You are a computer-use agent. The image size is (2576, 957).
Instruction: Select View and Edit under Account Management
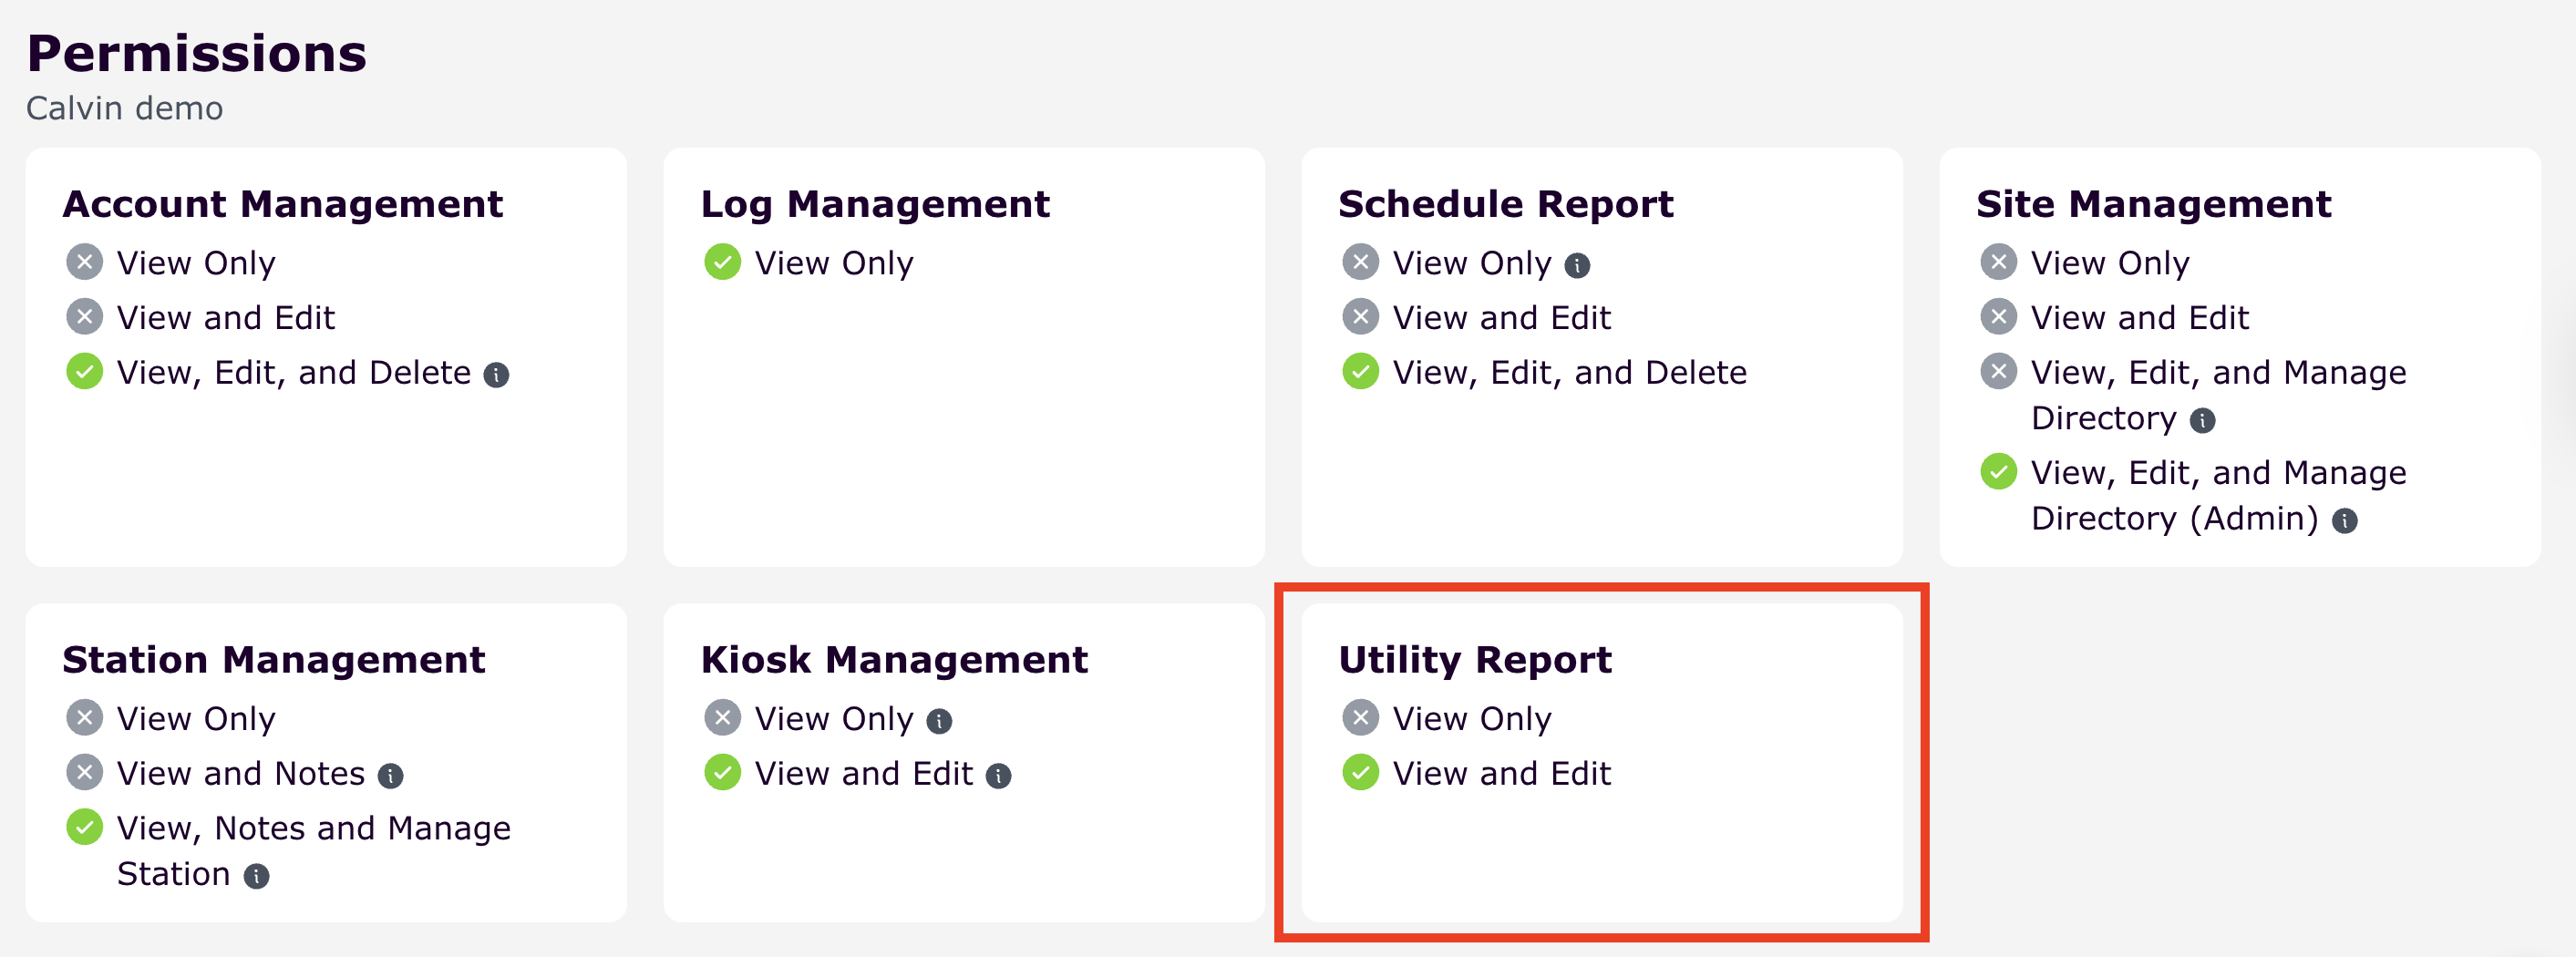click(x=85, y=318)
